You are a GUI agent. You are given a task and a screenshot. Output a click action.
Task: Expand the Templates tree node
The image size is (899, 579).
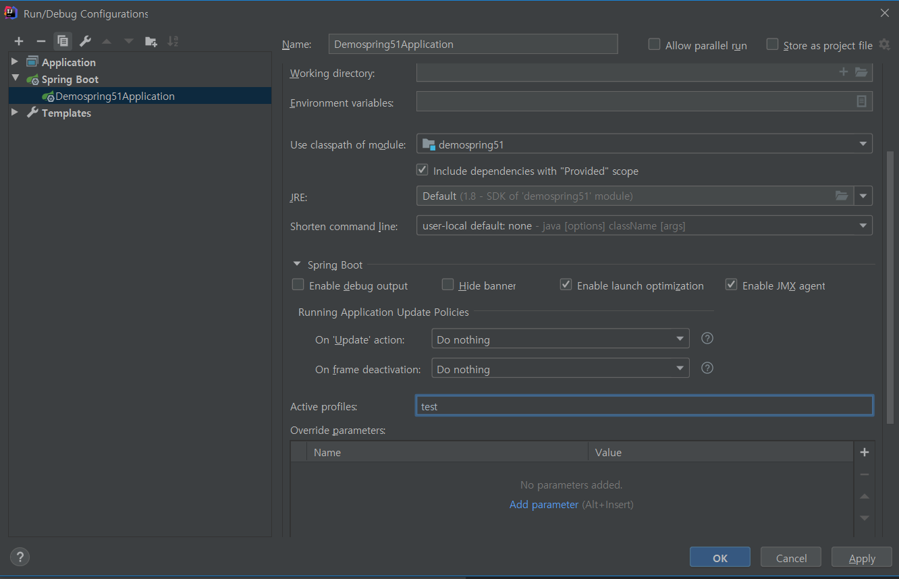pyautogui.click(x=15, y=112)
